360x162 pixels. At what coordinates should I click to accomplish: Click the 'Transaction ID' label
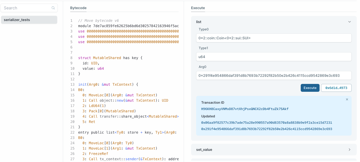(213, 103)
